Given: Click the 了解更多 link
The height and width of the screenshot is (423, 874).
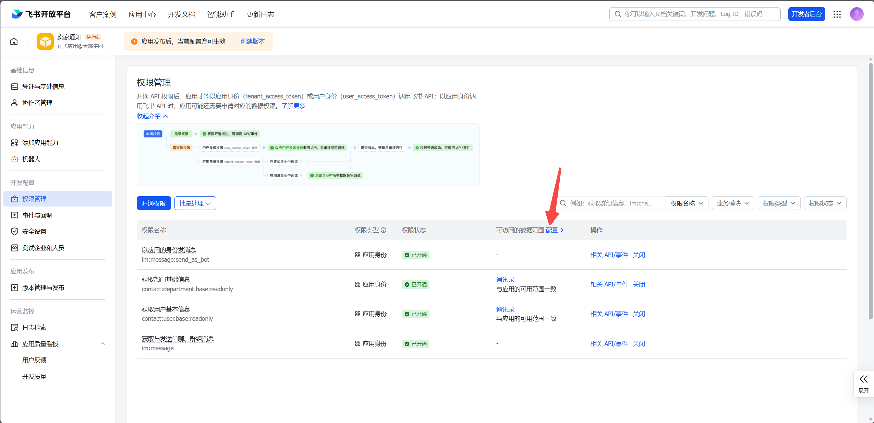Looking at the screenshot, I should pyautogui.click(x=294, y=106).
